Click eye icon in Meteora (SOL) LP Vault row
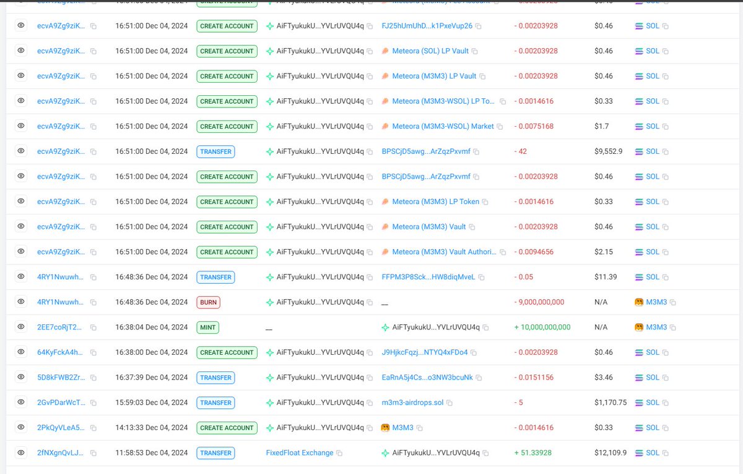Viewport: 743px width, 474px height. tap(20, 50)
